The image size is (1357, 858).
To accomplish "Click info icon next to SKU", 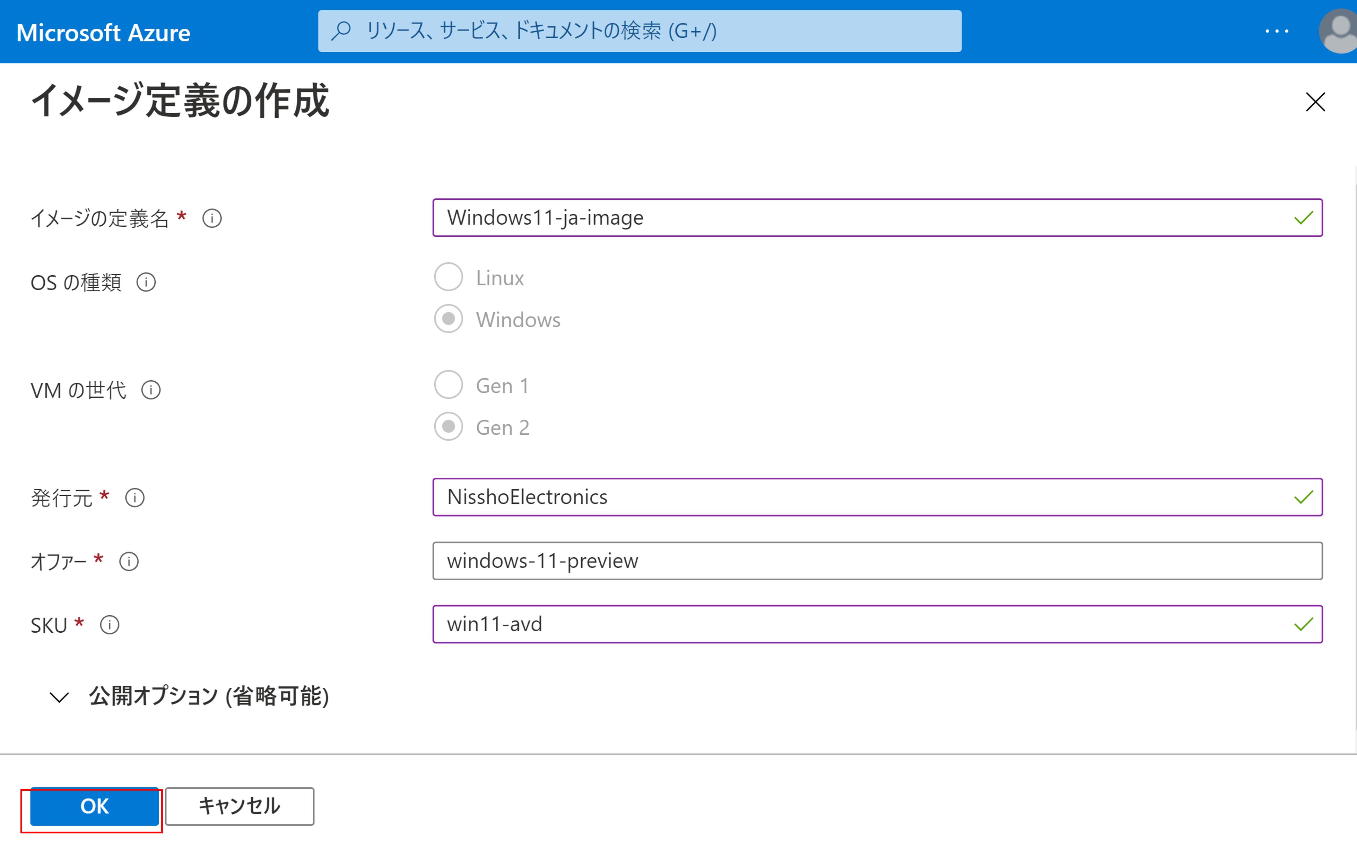I will (109, 625).
